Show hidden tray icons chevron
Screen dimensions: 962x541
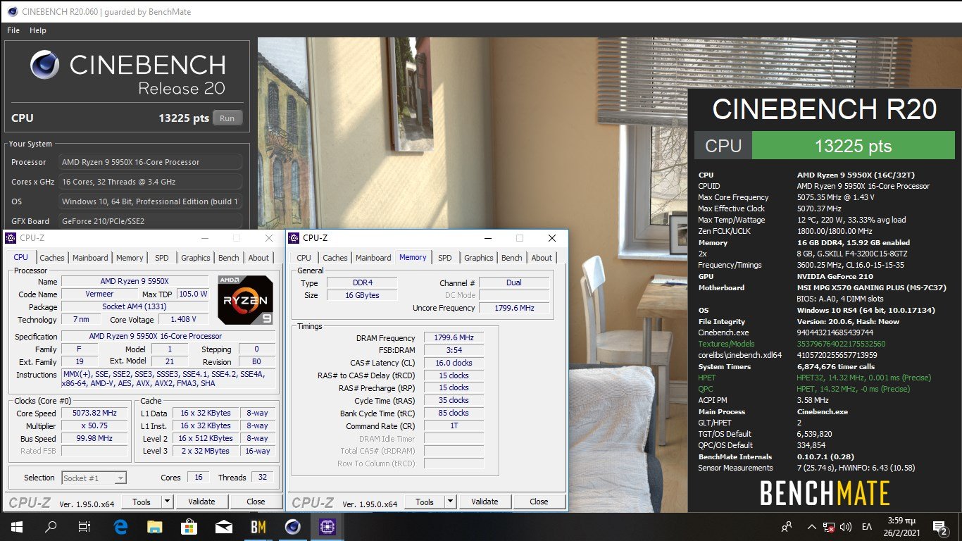pos(811,526)
